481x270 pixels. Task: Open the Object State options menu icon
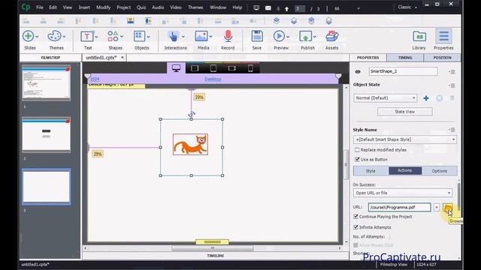click(x=452, y=85)
